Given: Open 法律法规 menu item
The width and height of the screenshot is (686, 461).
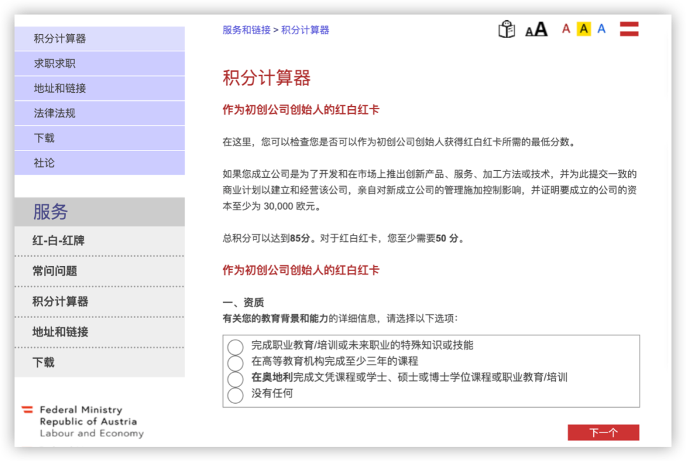Looking at the screenshot, I should coord(99,113).
